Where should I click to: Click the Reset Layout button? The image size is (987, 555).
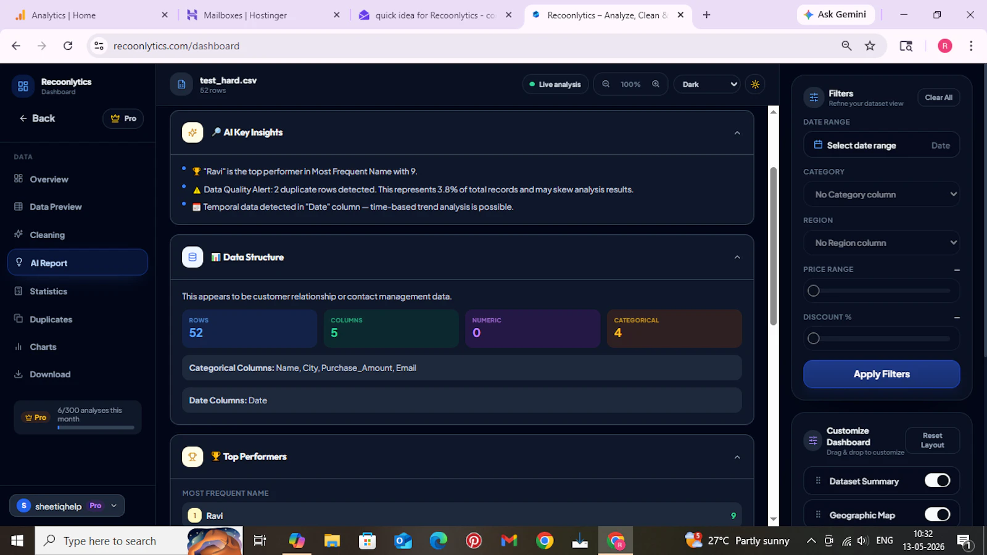tap(932, 440)
